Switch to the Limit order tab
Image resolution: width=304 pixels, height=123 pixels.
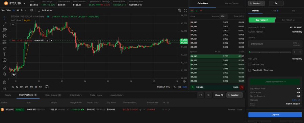tap(275, 11)
